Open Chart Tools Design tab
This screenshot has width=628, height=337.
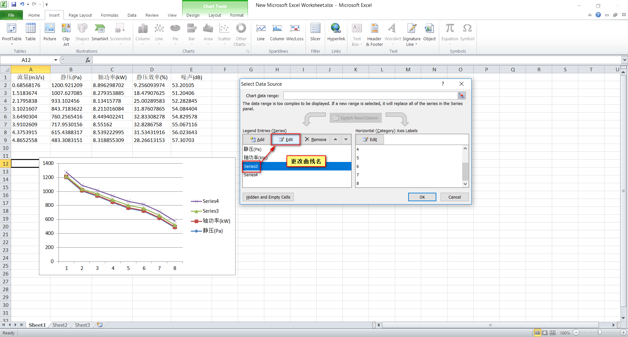[x=193, y=15]
